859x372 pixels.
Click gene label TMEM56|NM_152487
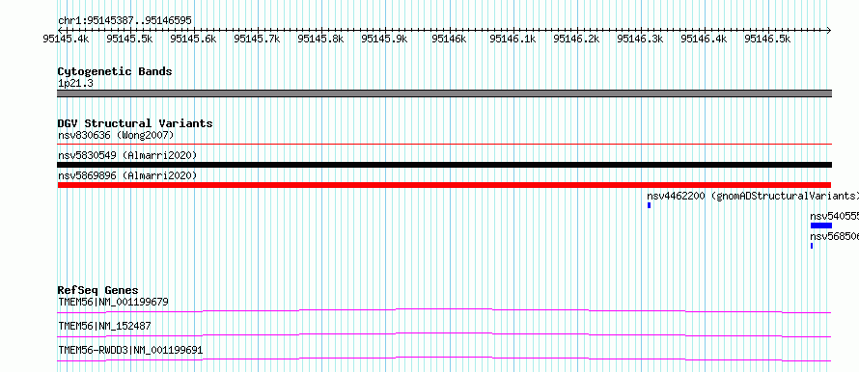coord(104,327)
